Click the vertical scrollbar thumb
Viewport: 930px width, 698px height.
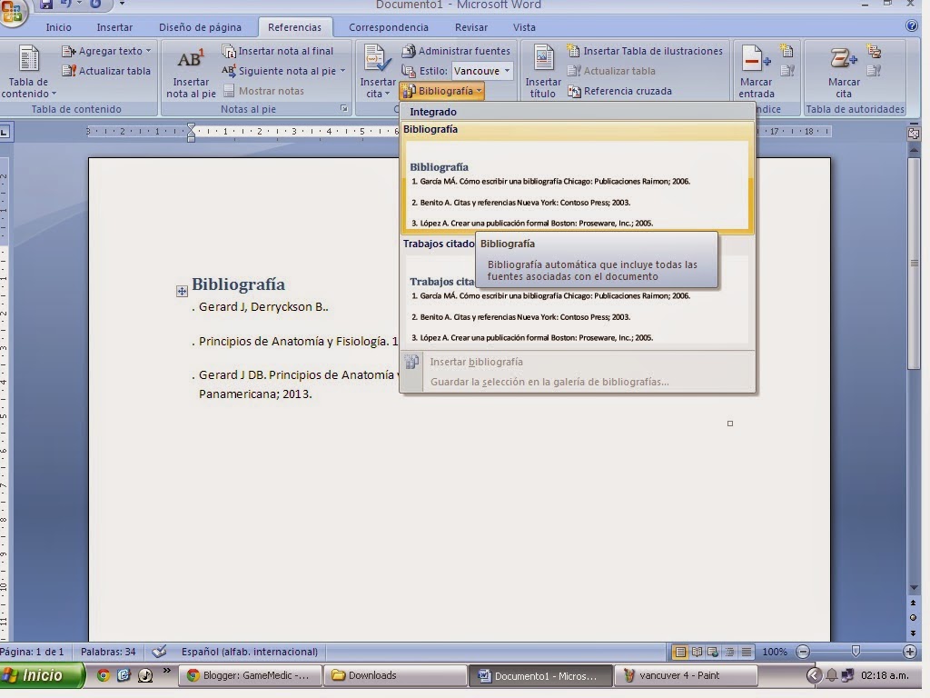click(914, 263)
